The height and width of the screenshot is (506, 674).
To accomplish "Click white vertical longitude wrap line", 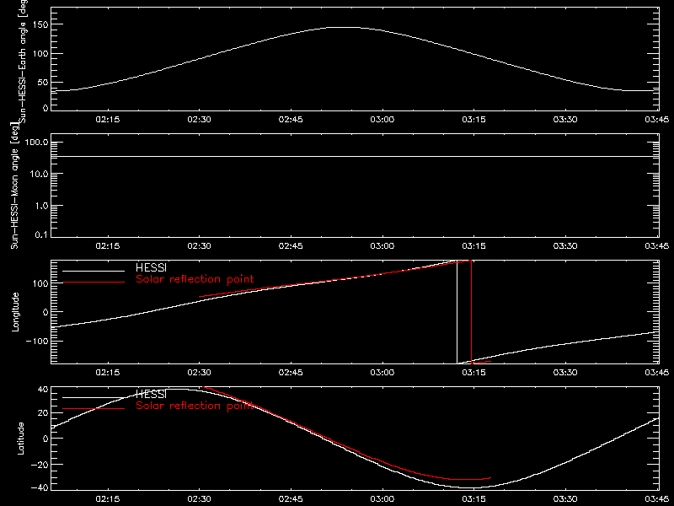I will 457,312.
